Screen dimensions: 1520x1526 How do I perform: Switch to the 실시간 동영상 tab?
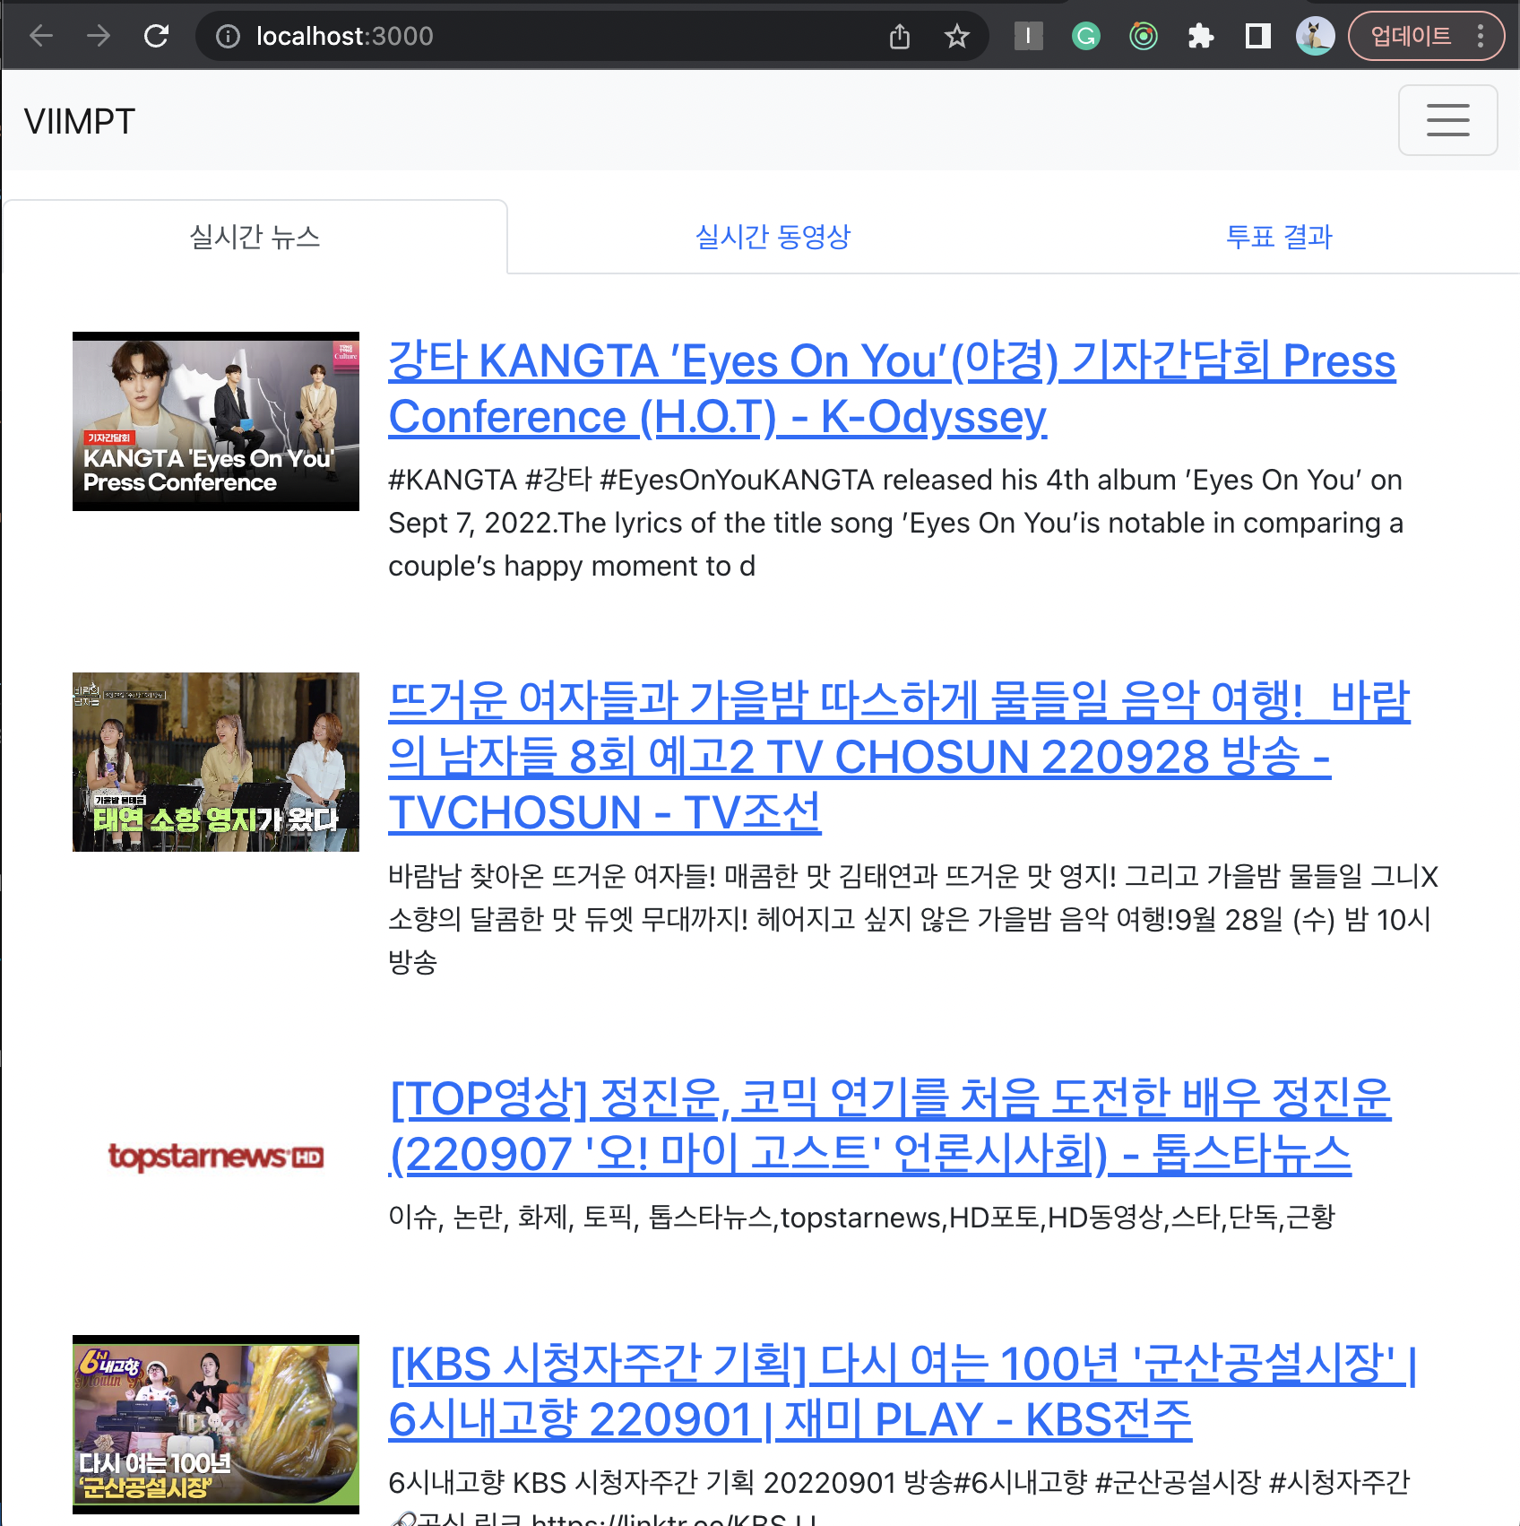point(773,237)
